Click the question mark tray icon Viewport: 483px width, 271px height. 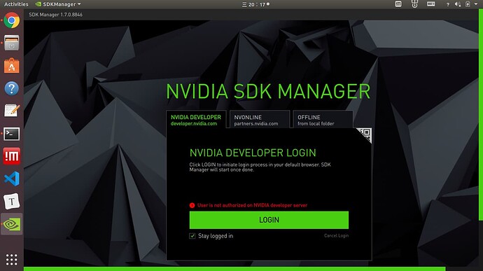[x=447, y=4]
